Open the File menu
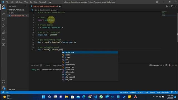The height and width of the screenshot is (100, 178). pyautogui.click(x=7, y=2)
